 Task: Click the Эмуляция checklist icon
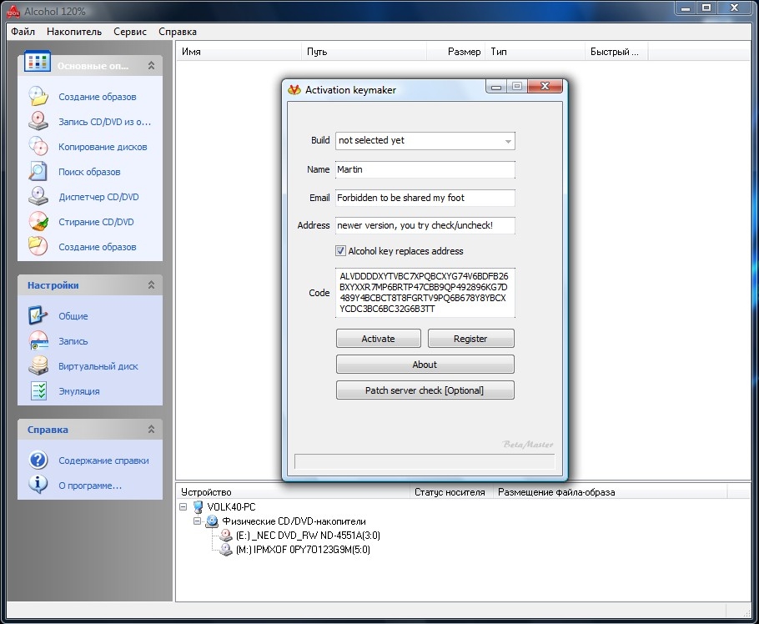38,390
